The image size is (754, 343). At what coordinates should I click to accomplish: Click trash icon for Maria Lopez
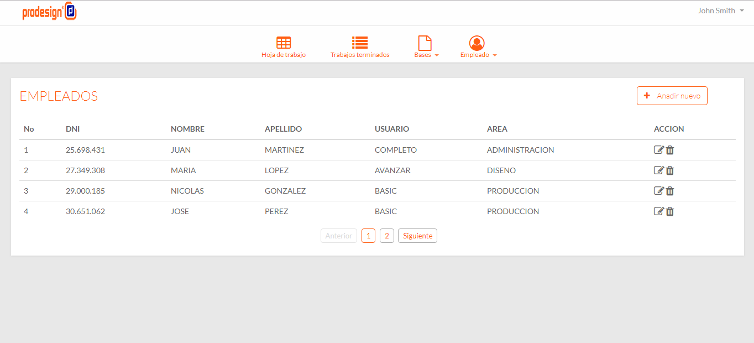click(x=670, y=170)
